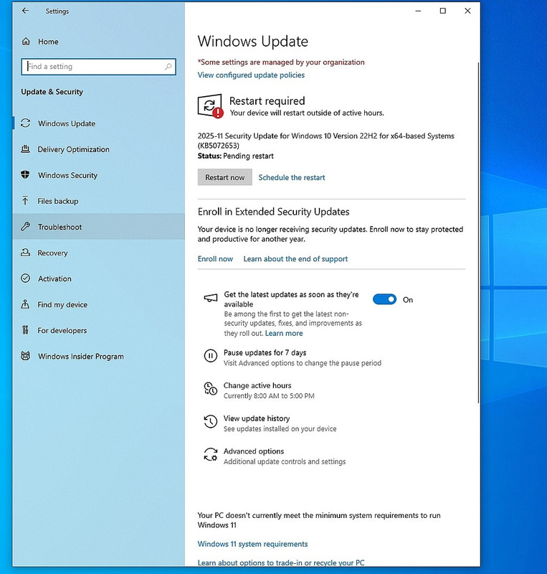Click Schedule the restart link
The height and width of the screenshot is (574, 547).
pyautogui.click(x=292, y=177)
